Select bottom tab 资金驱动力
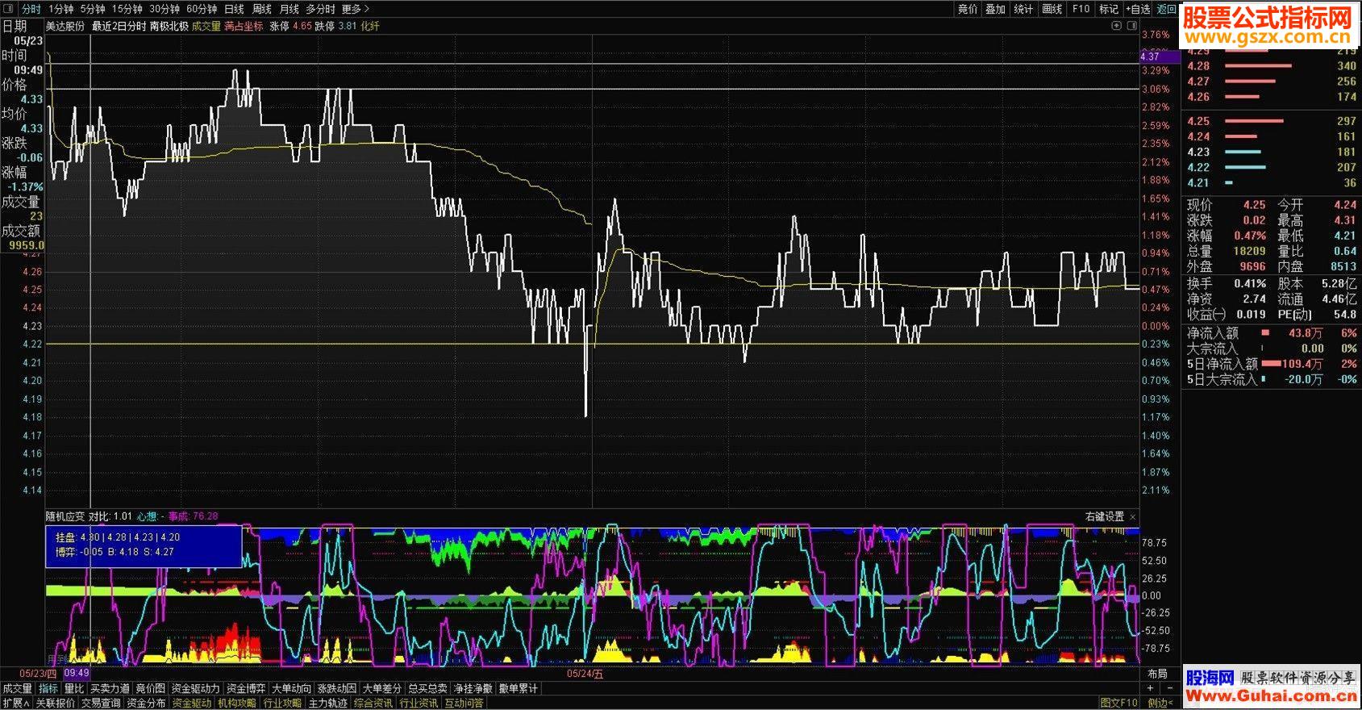 point(195,688)
